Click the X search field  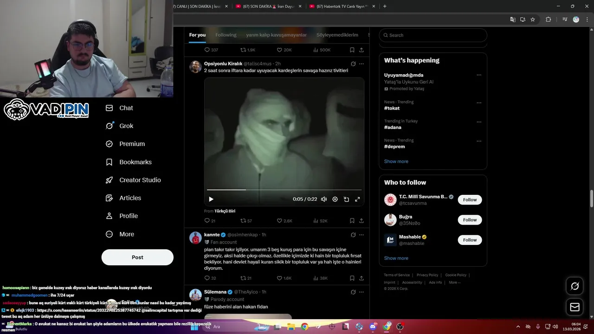tap(433, 35)
